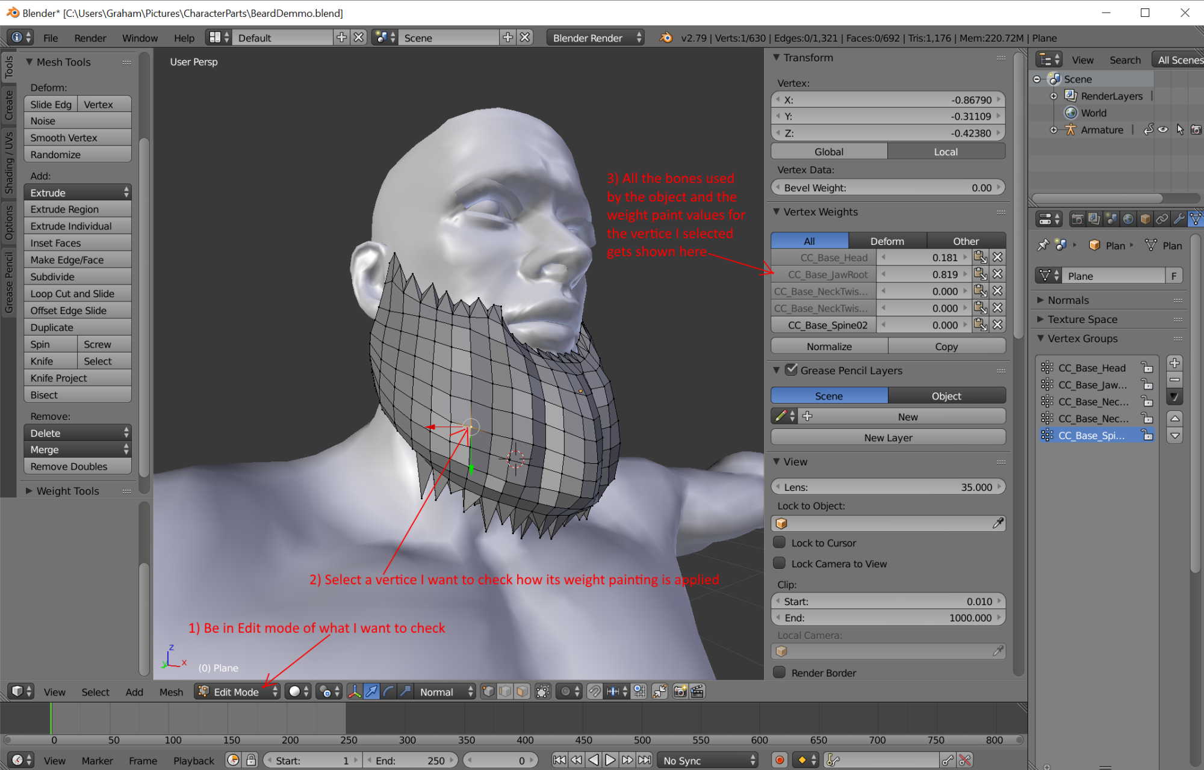The height and width of the screenshot is (770, 1204).
Task: Toggle the auto-keyframe record button in the timeline
Action: [x=780, y=760]
